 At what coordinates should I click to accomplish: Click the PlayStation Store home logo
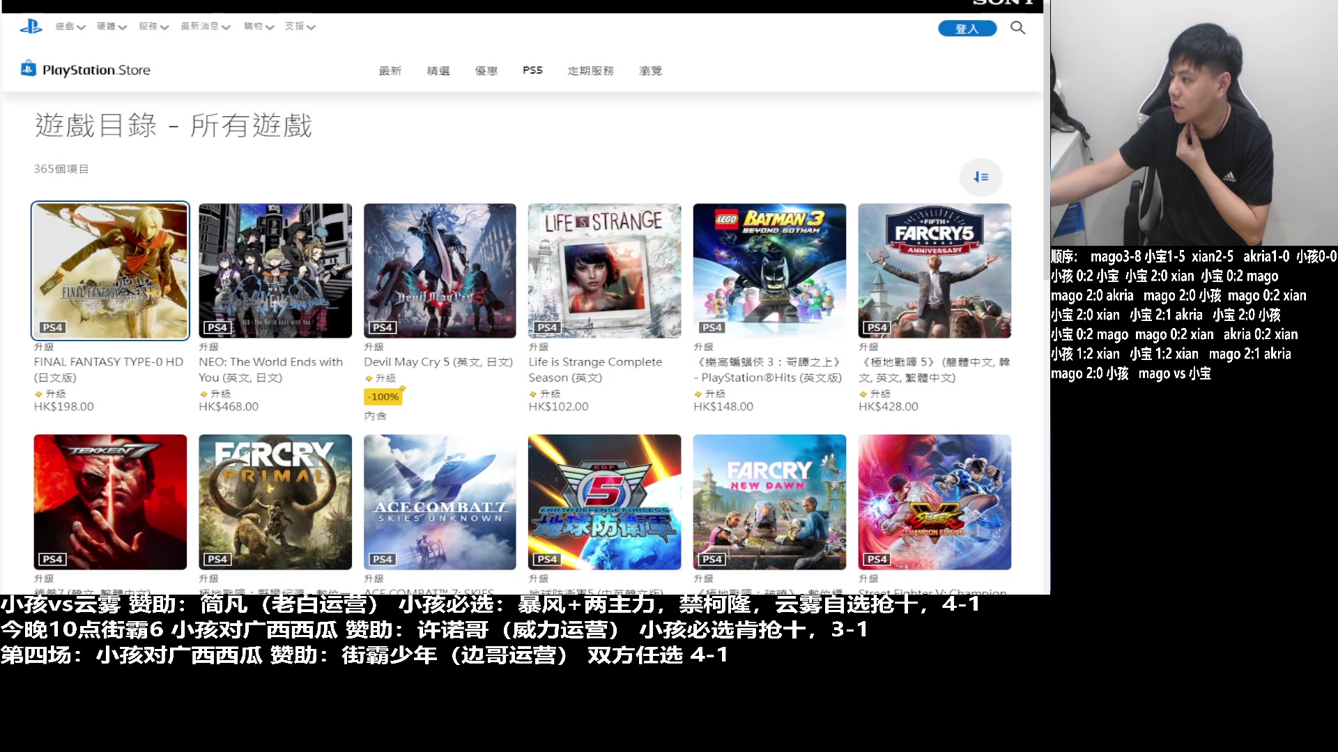pos(85,70)
